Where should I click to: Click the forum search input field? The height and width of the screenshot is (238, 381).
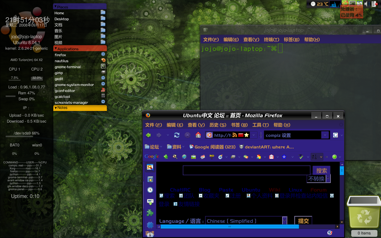pyautogui.click(x=246, y=170)
